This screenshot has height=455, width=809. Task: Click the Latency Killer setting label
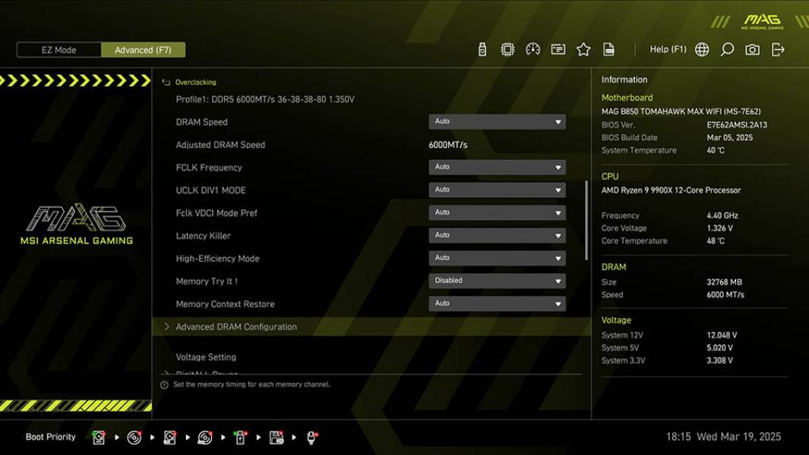pyautogui.click(x=204, y=236)
